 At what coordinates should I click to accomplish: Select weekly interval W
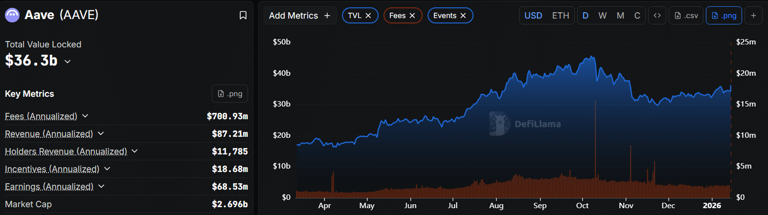click(x=603, y=16)
